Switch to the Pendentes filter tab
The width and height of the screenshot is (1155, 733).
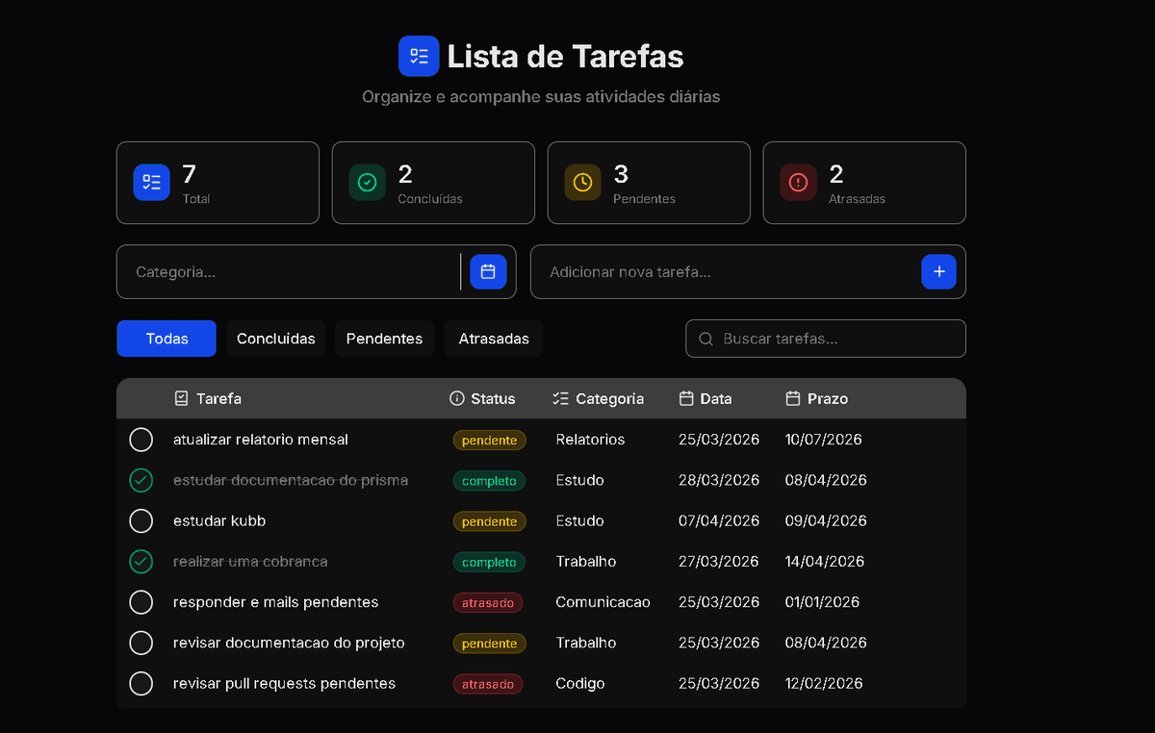385,339
